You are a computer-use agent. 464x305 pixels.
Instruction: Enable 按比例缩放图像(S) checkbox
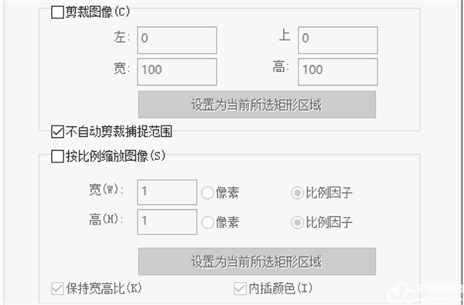click(x=57, y=156)
